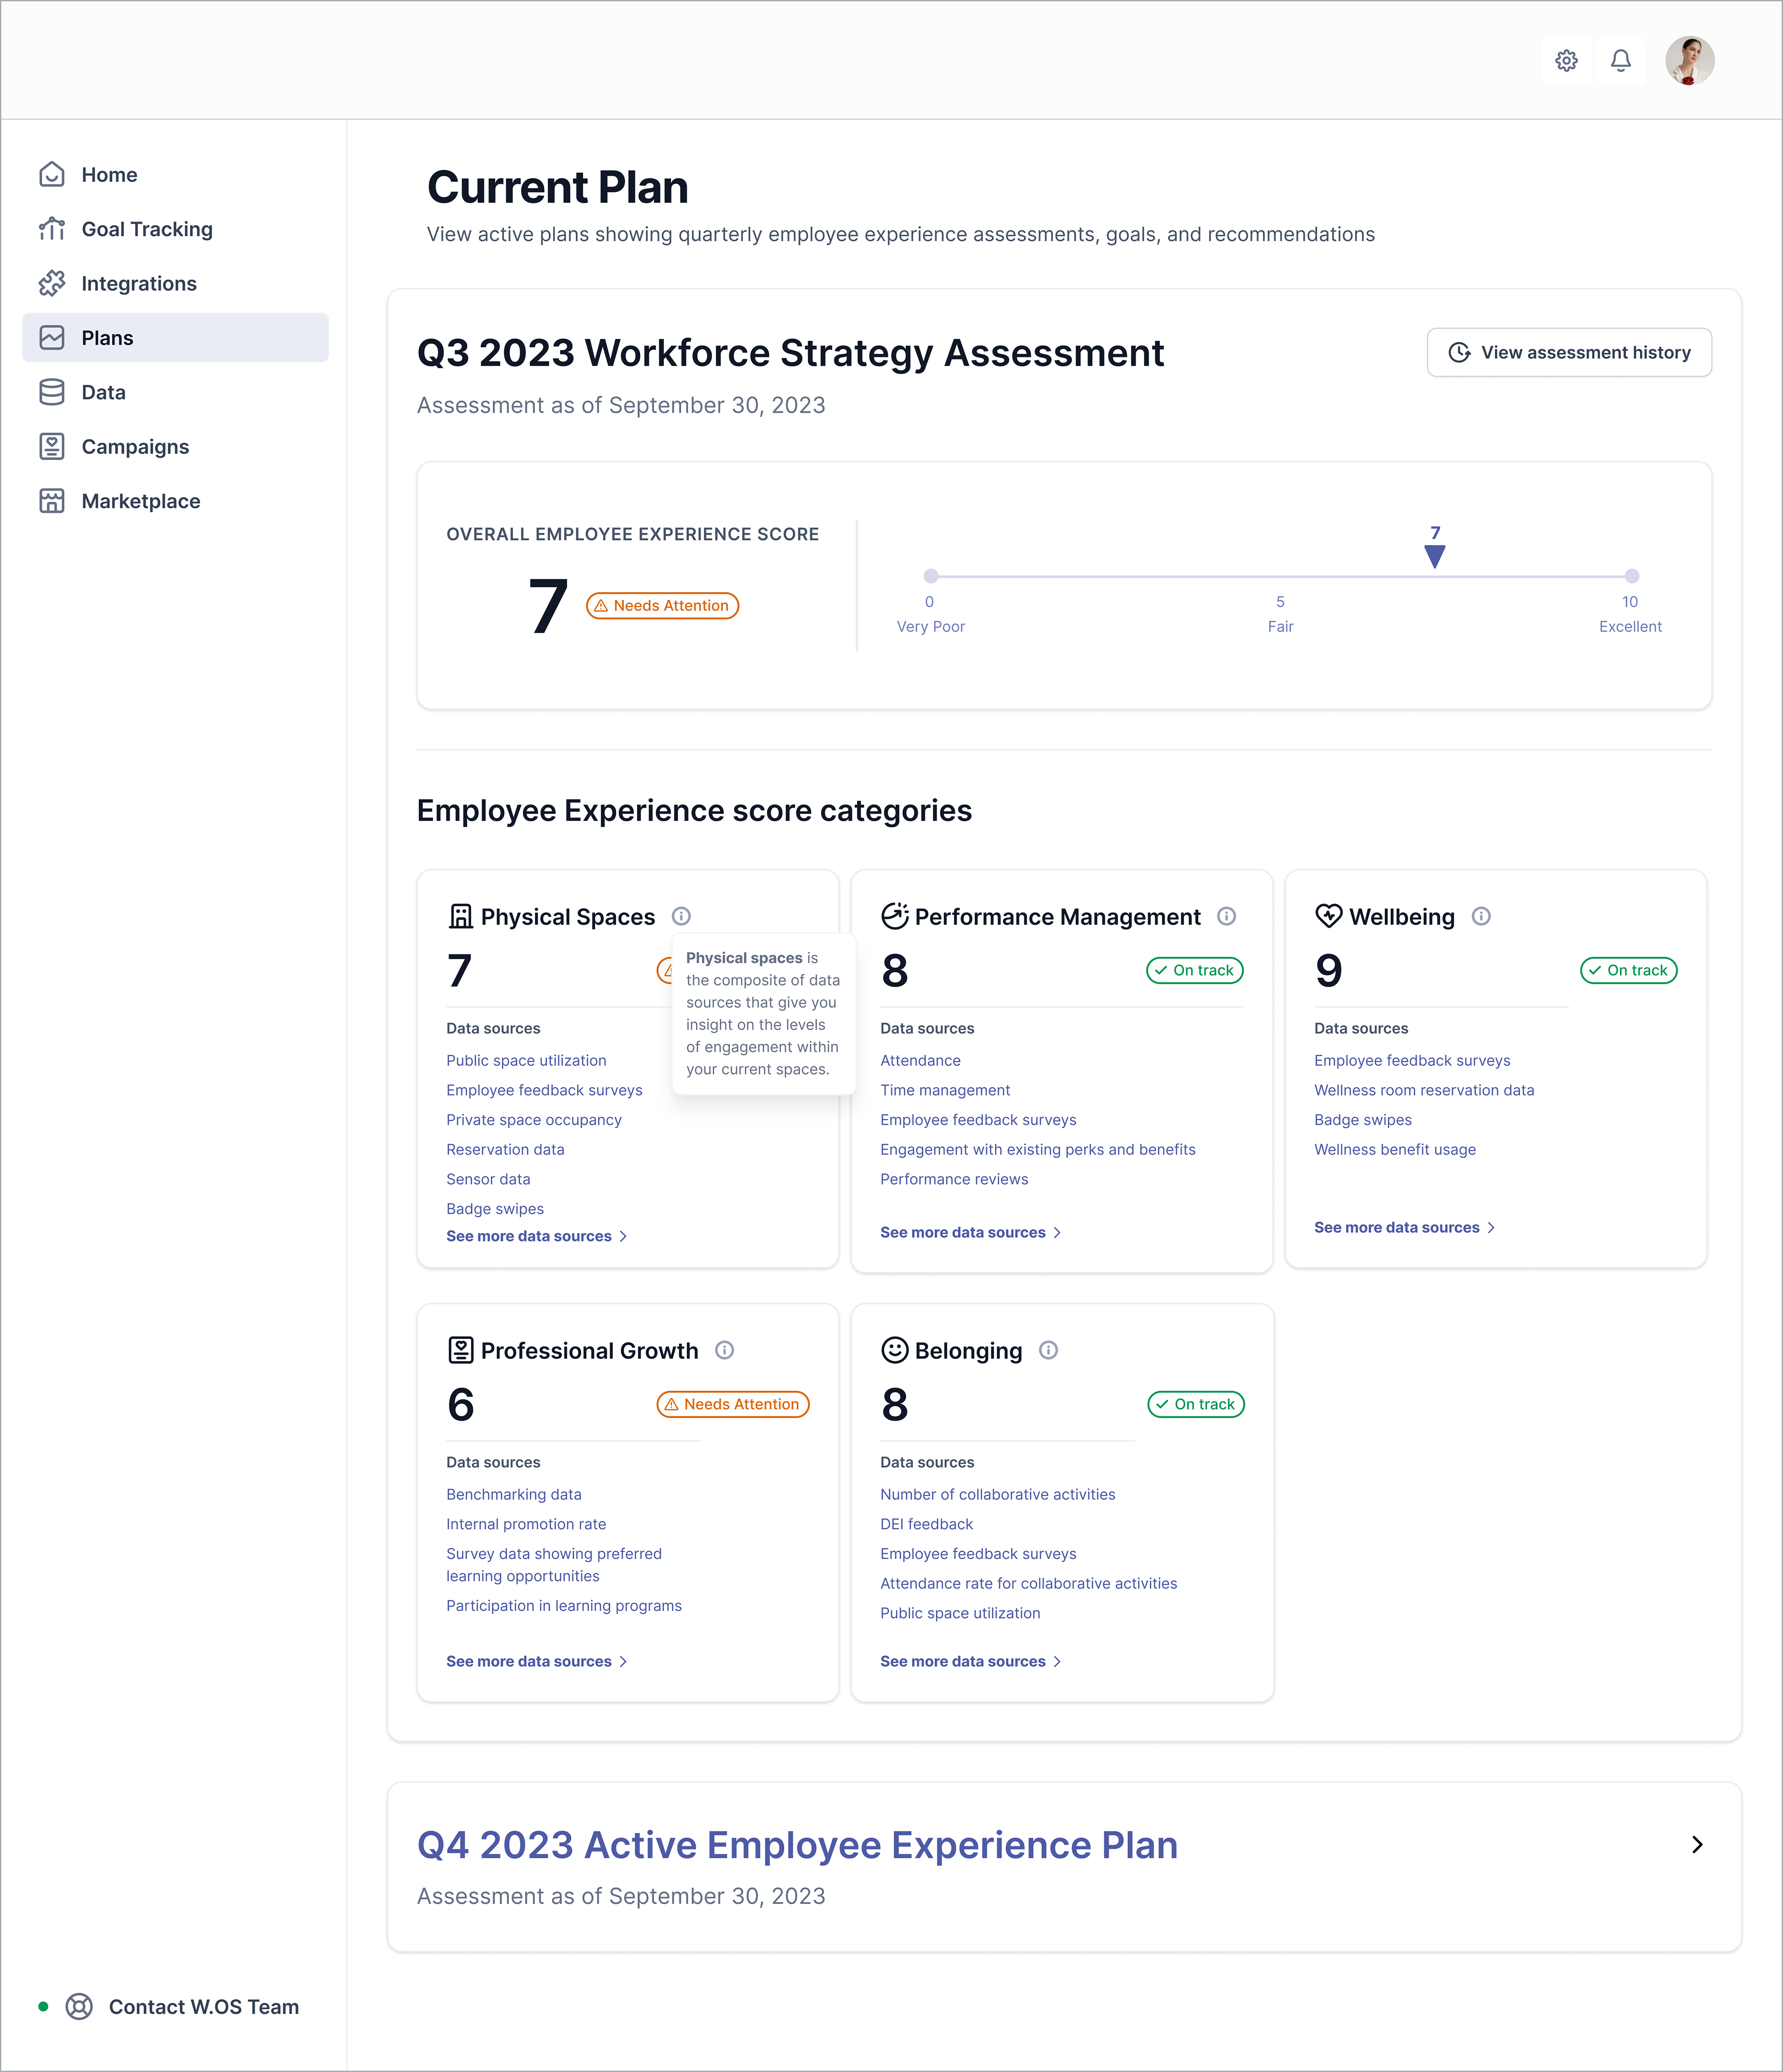1783x2072 pixels.
Task: Click the Wellbeing info icon
Action: click(1481, 916)
